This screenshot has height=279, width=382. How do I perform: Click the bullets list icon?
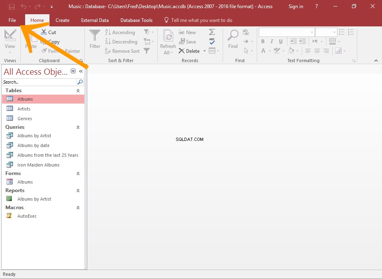pyautogui.click(x=342, y=32)
